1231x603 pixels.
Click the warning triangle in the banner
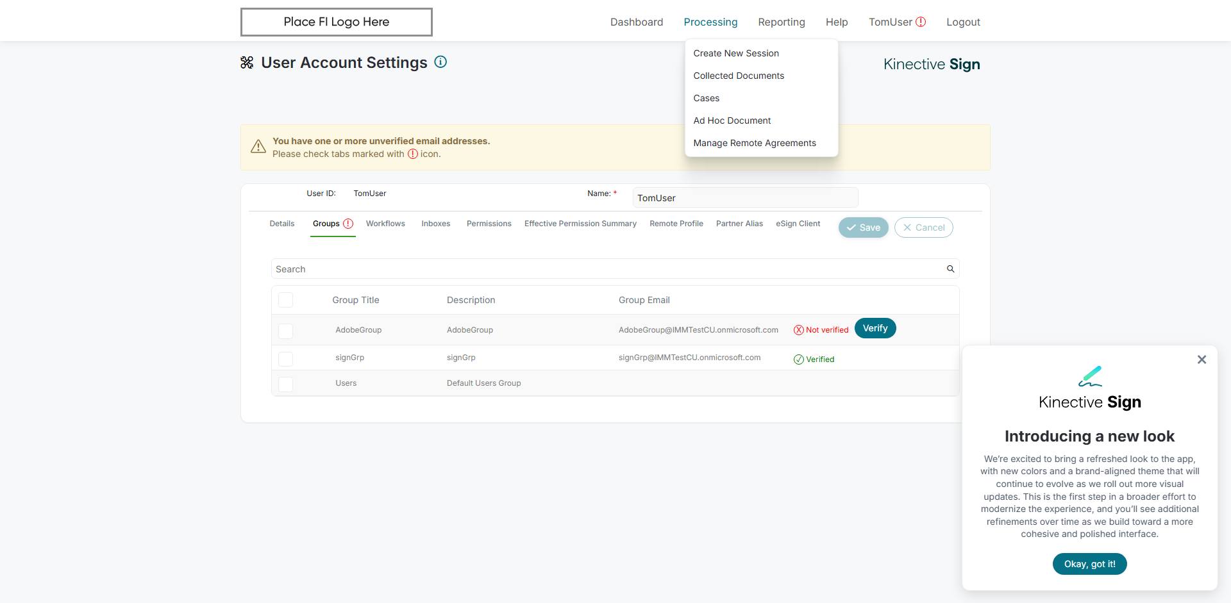(258, 147)
